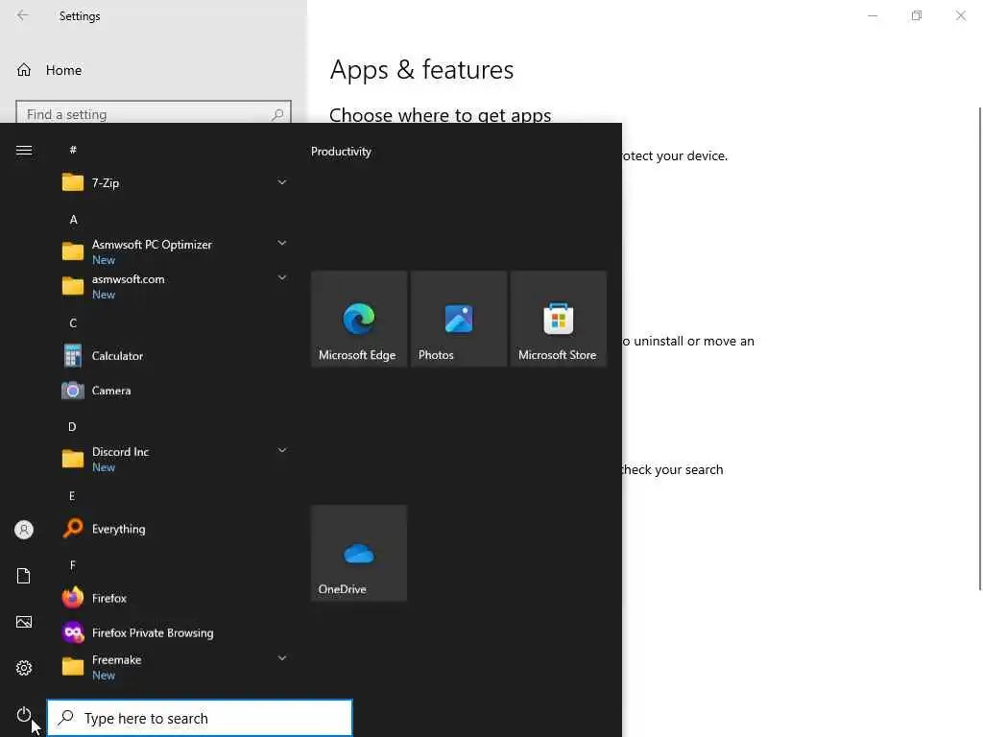Jump via the 'E' letter header

click(72, 496)
